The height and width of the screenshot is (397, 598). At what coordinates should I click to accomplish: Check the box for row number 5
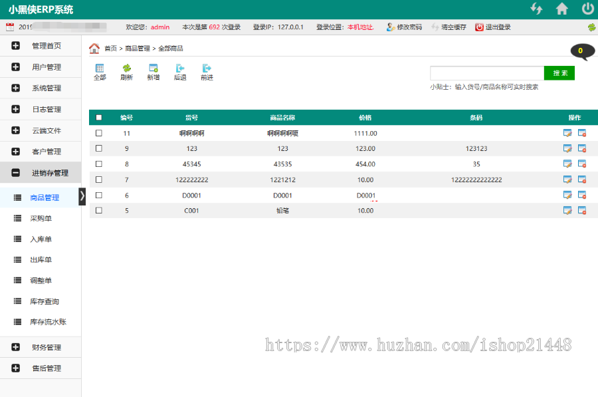pos(99,210)
